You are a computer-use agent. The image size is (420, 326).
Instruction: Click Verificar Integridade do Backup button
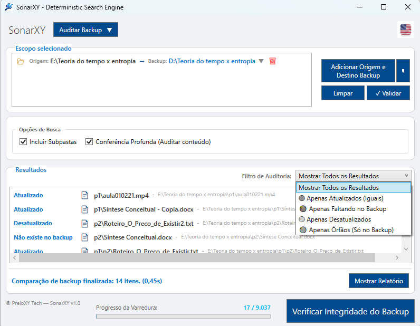coord(350,311)
